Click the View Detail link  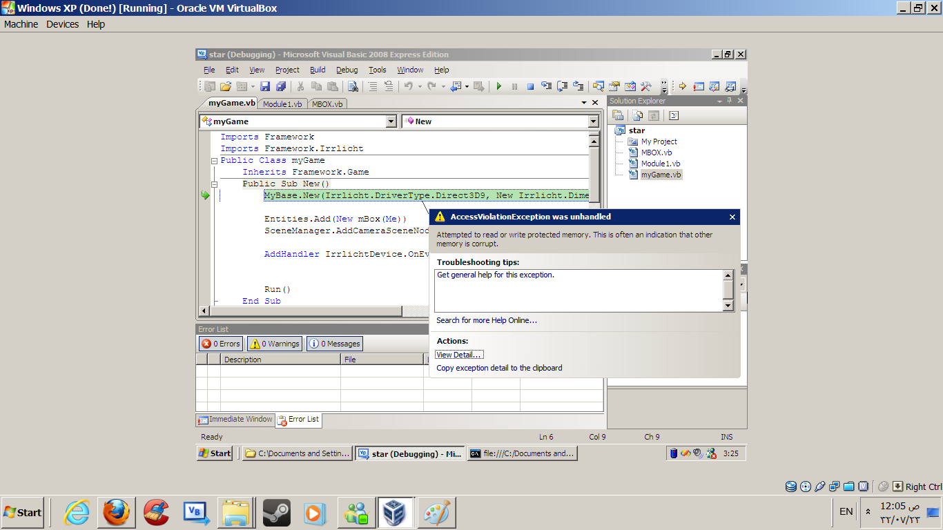[459, 355]
